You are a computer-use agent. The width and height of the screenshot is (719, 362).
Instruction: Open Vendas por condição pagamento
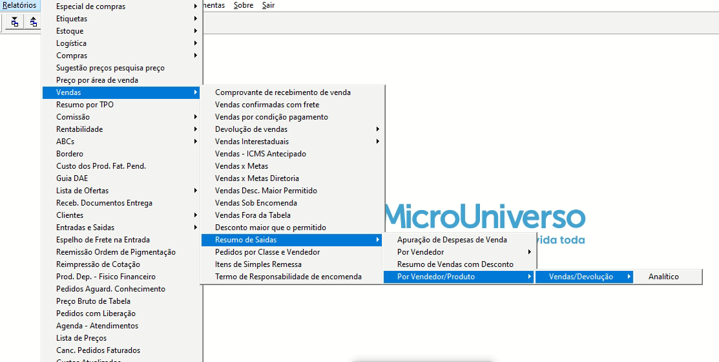click(x=291, y=117)
